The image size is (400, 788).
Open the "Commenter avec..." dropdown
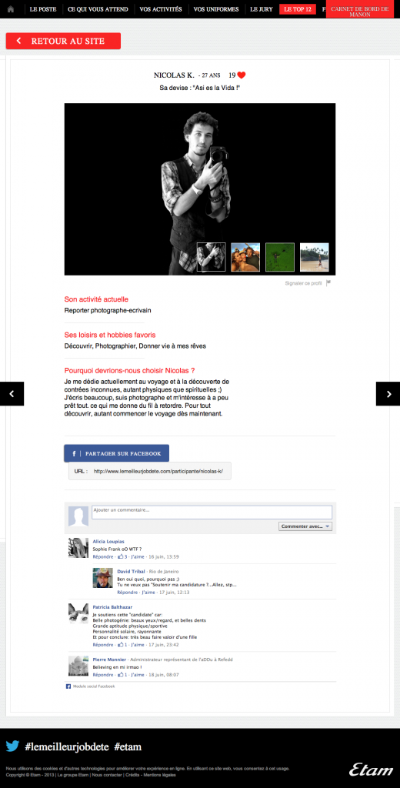pos(305,526)
